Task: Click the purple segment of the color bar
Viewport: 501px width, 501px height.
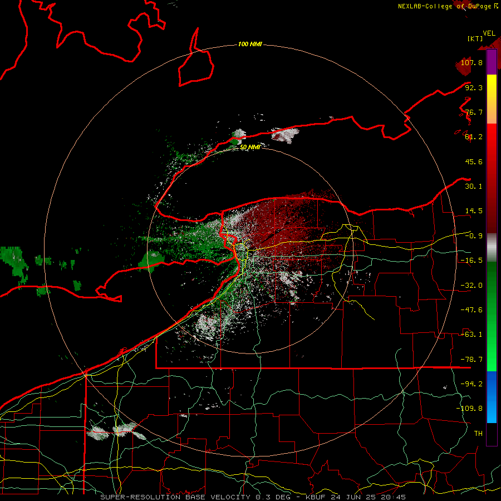Action: point(492,62)
